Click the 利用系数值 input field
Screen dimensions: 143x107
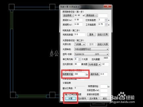tap(80, 35)
